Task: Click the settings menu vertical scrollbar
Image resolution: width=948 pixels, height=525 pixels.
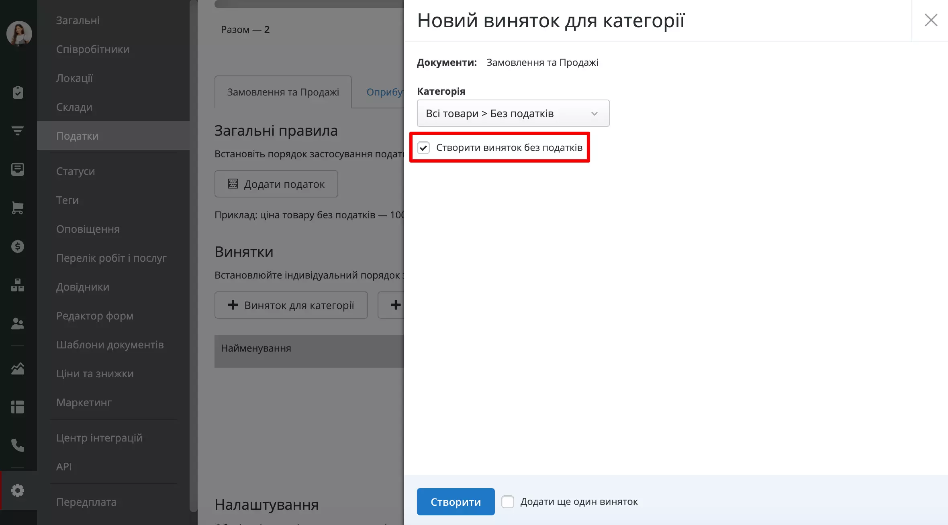Action: point(194,256)
